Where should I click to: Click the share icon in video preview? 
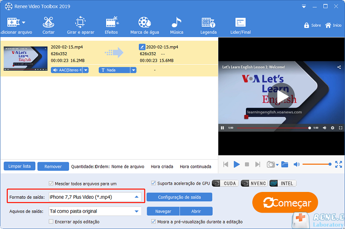(x=339, y=67)
